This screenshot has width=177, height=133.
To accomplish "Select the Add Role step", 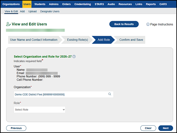I will (x=104, y=40).
